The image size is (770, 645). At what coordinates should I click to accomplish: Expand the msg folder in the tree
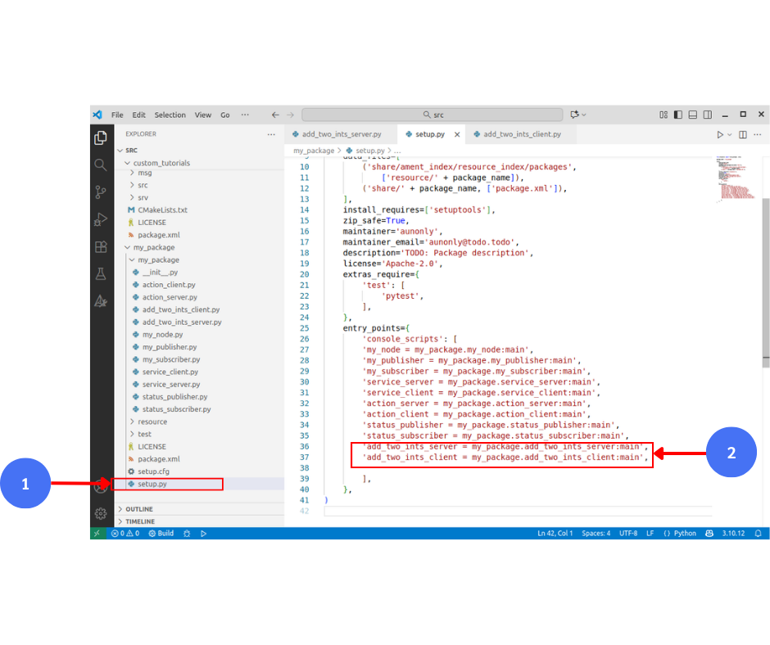click(x=143, y=173)
